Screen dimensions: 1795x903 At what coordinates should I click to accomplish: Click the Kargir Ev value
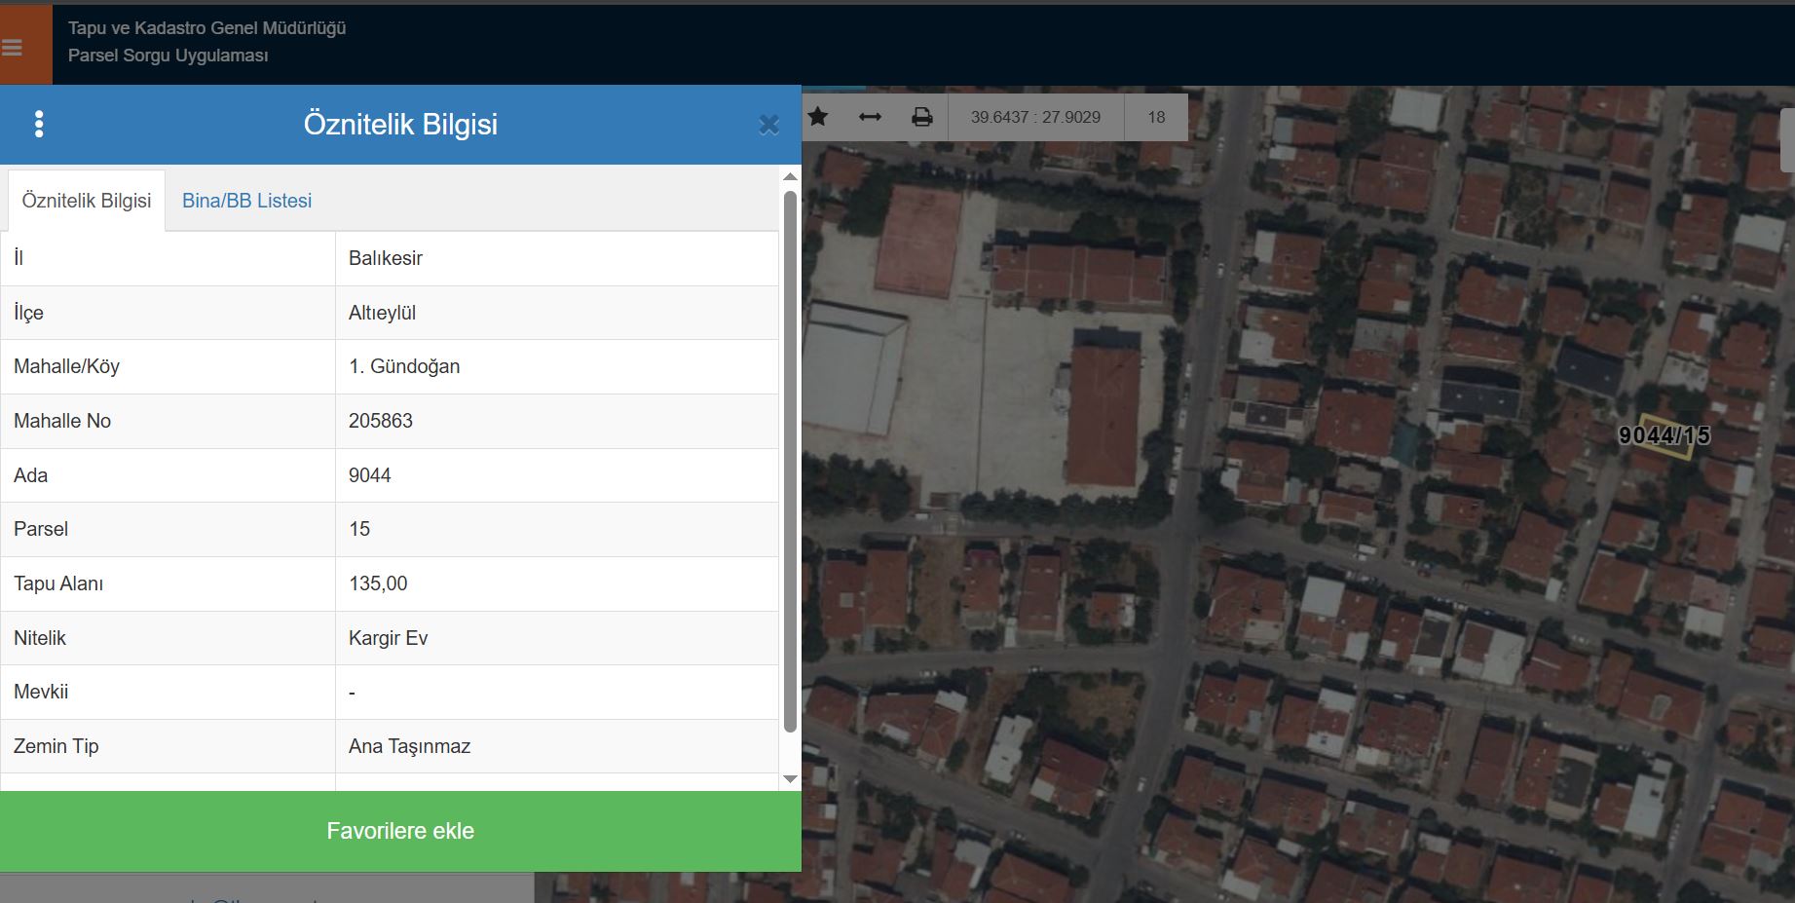(388, 638)
